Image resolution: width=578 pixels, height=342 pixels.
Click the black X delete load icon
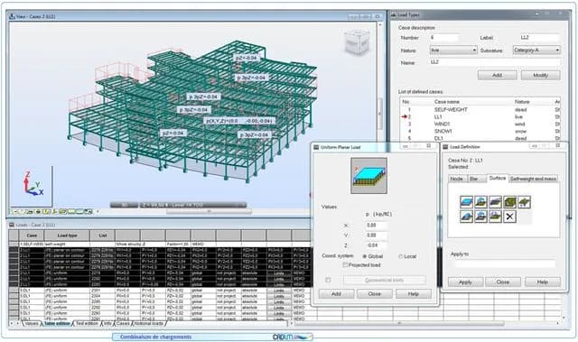[509, 217]
